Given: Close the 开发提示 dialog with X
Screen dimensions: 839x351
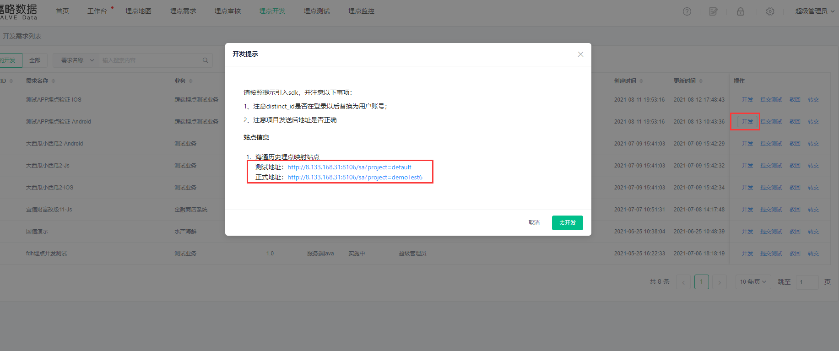Looking at the screenshot, I should (x=580, y=54).
